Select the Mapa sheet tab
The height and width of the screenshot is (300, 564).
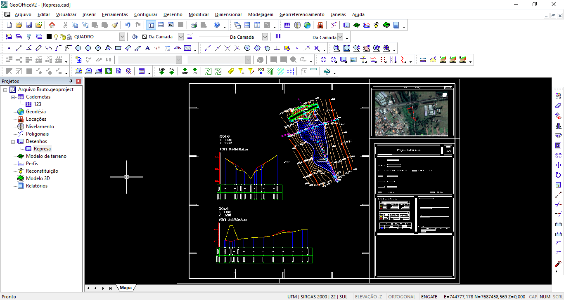click(126, 288)
